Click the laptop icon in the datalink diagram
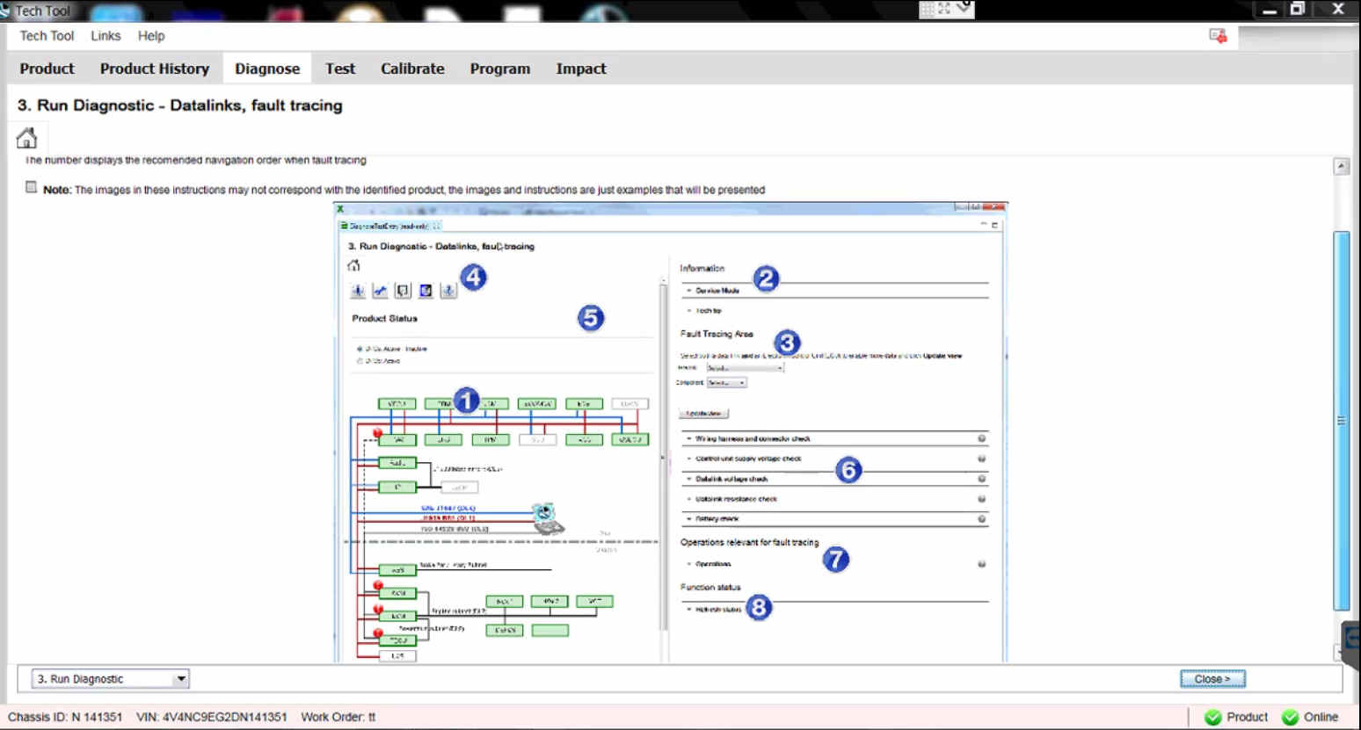 [547, 518]
